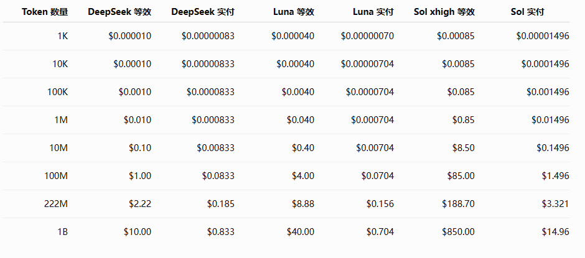Click the 1M Luna cell "$0.040"
585x258 pixels.
pos(301,120)
